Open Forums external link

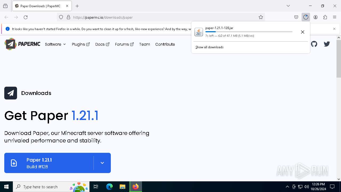(x=124, y=44)
